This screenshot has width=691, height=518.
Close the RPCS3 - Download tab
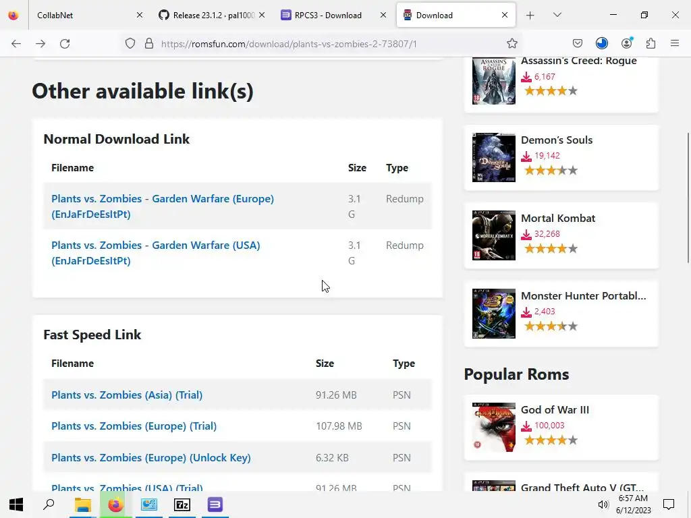pyautogui.click(x=383, y=15)
